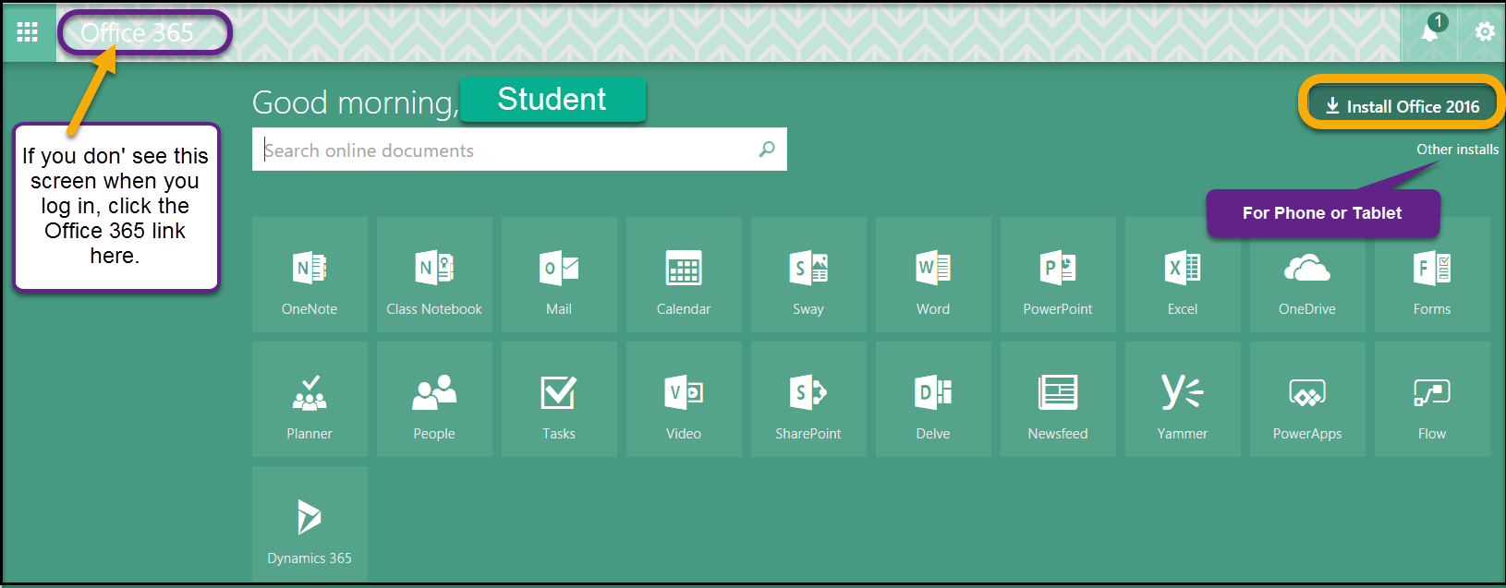
Task: Launch the PowerPoint app tile
Action: (1058, 274)
